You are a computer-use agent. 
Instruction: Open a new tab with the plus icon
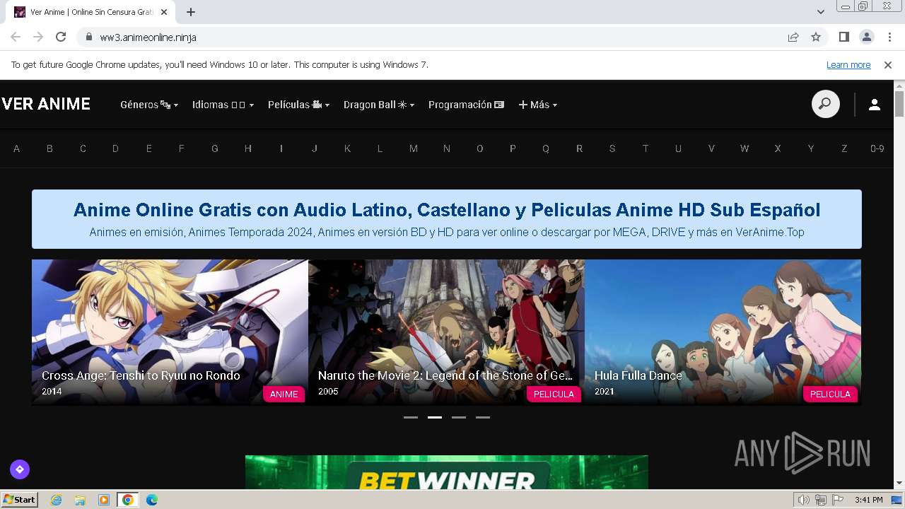pyautogui.click(x=191, y=12)
